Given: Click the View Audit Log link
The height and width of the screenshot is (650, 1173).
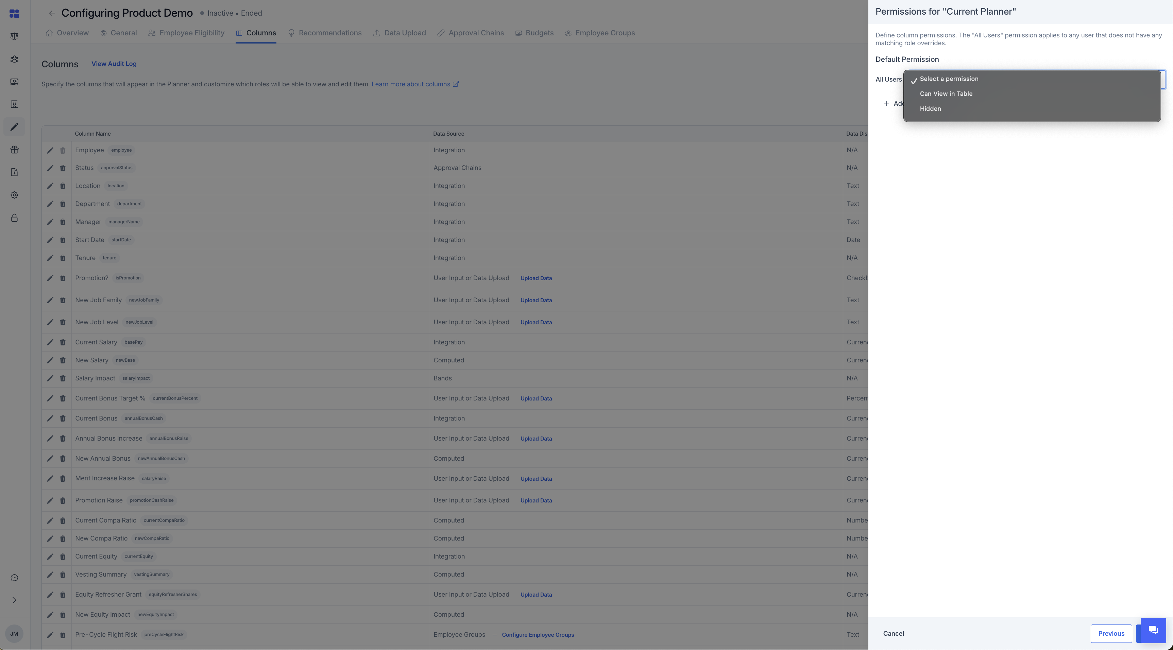Looking at the screenshot, I should point(114,64).
